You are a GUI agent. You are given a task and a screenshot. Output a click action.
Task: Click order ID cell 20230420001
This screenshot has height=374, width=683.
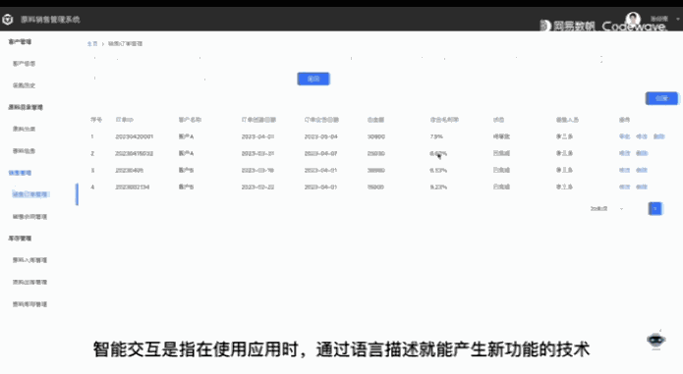coord(135,136)
